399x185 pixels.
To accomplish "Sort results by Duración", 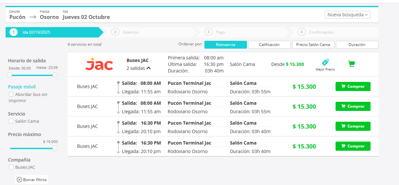I will (x=357, y=45).
